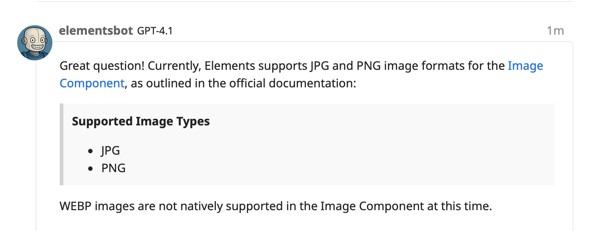Click the word Component in the link
592x231 pixels.
click(x=92, y=83)
